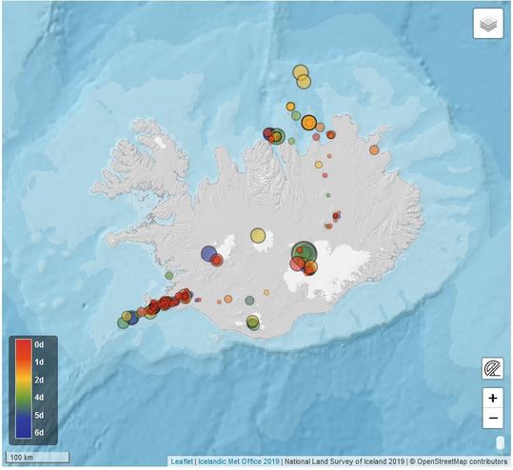Select the green quake marker at Mýrdalsjökull
Viewport: 513px width, 470px height.
pos(252,323)
